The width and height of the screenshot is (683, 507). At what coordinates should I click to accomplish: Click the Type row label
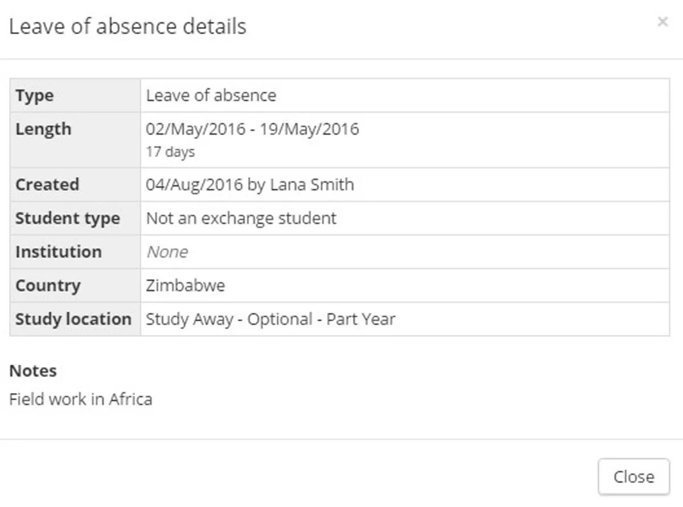point(34,95)
